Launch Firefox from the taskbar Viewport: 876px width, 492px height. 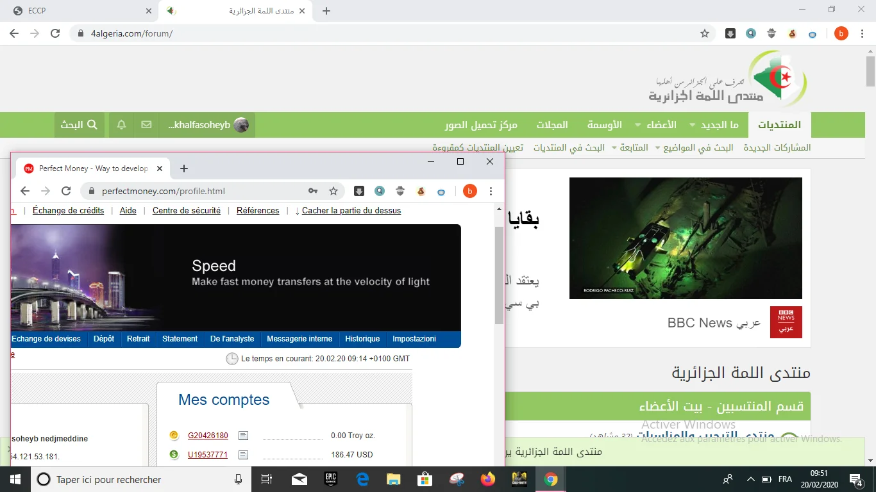(x=488, y=479)
